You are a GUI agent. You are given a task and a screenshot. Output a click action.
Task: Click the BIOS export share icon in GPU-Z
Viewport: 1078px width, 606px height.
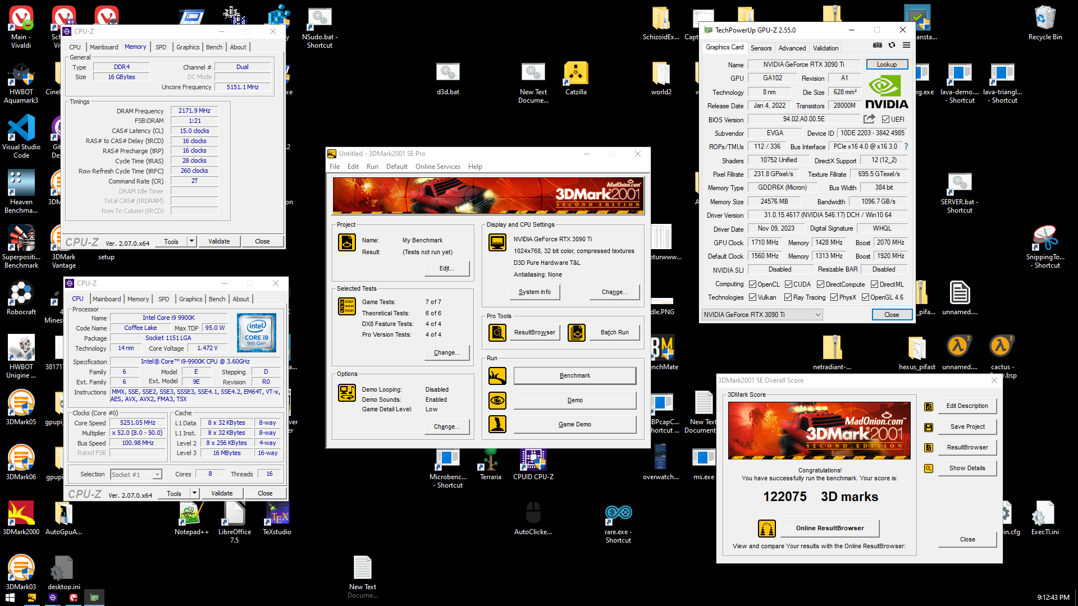(x=869, y=119)
